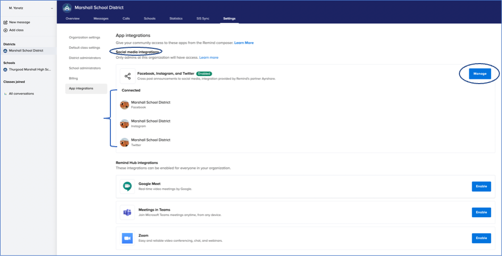The width and height of the screenshot is (502, 256).
Task: Open Learn more link under Social media integrations
Action: (209, 57)
